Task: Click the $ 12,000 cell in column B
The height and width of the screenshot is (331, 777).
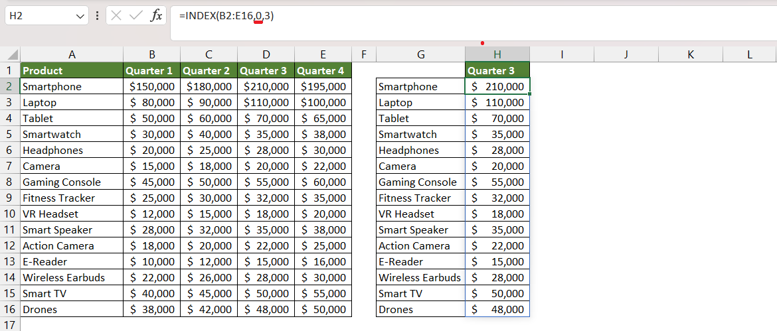Action: [152, 214]
